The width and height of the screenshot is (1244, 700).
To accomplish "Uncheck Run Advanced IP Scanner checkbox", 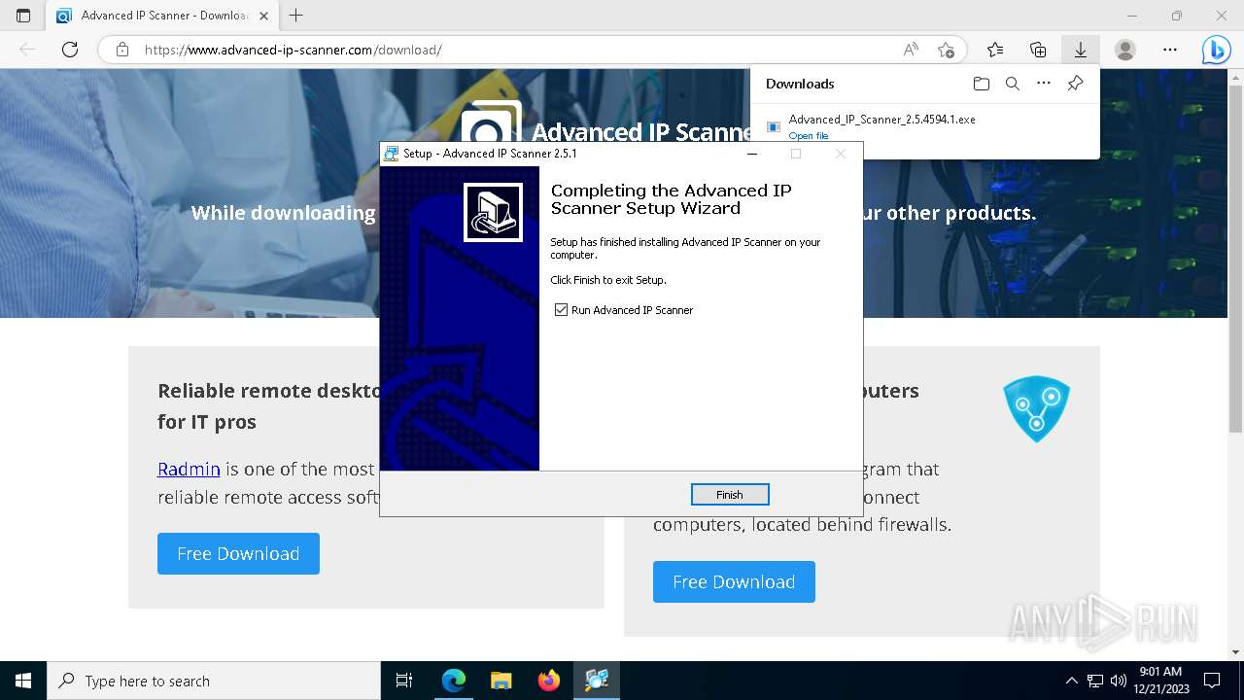I will click(x=561, y=310).
